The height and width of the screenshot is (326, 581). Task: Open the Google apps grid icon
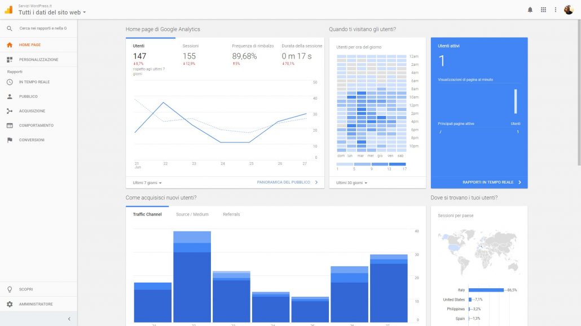[543, 10]
